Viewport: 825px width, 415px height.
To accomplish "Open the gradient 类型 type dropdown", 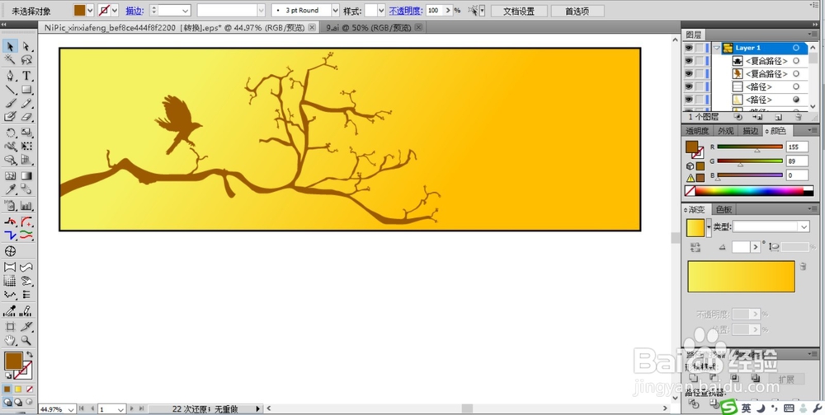I will [x=804, y=227].
